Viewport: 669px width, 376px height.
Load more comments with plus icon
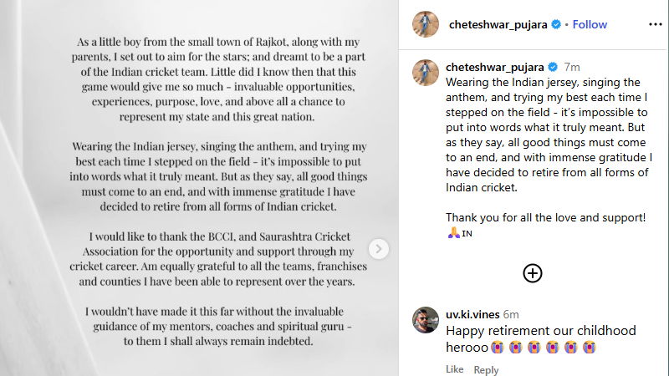[x=533, y=272]
